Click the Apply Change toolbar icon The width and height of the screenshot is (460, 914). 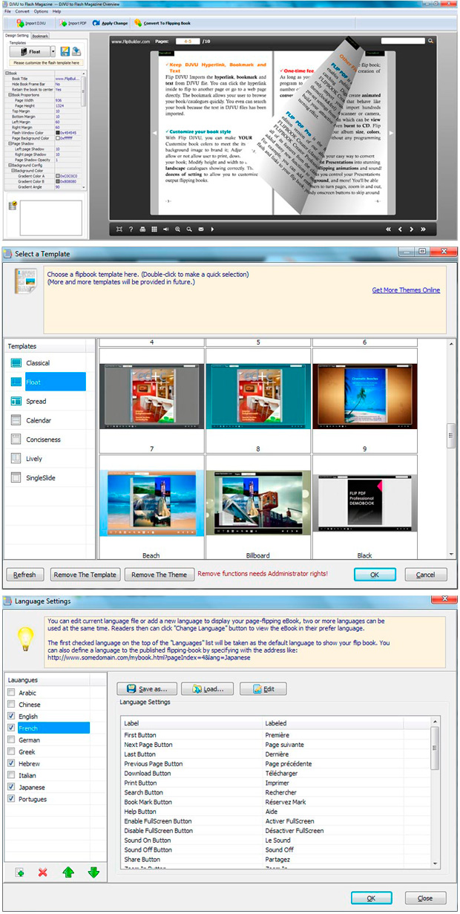coord(96,23)
